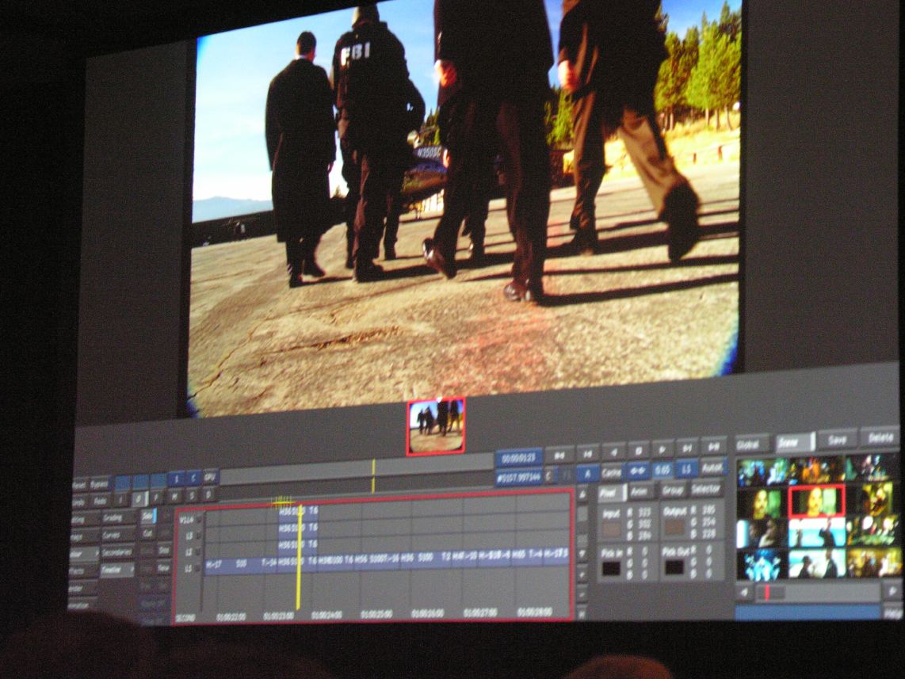Click the Input color swatch
Screen dimensions: 905x679
coord(611,529)
